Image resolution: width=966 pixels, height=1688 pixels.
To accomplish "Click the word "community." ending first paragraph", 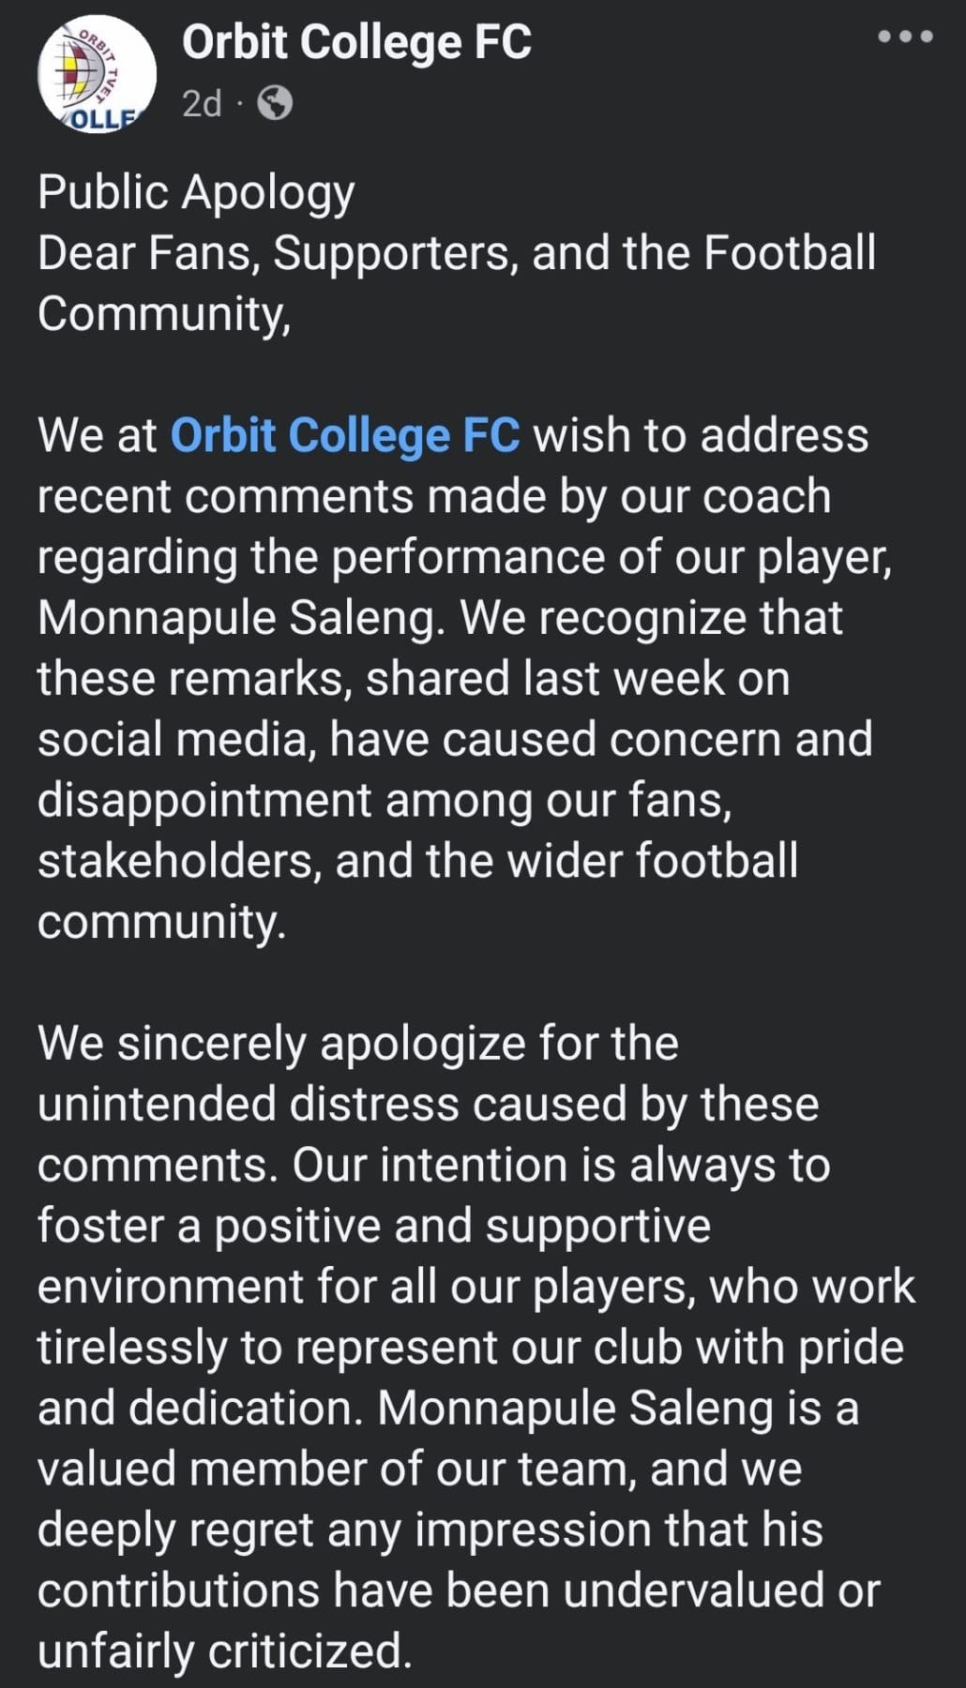I will click(161, 922).
